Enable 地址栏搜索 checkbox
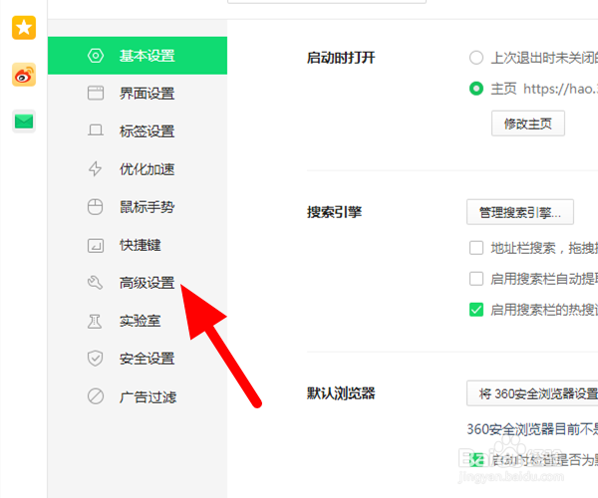This screenshot has width=598, height=498. [x=476, y=248]
